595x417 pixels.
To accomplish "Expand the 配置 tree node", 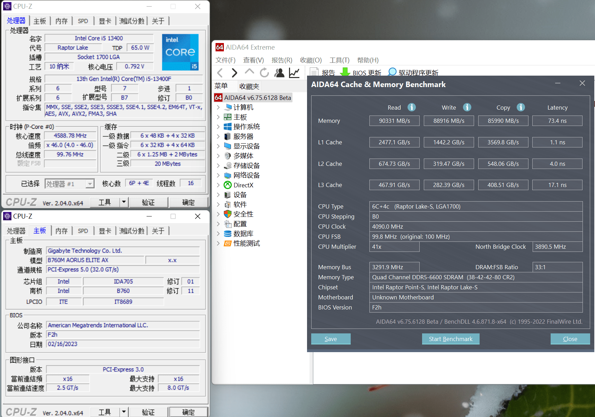I will 218,224.
